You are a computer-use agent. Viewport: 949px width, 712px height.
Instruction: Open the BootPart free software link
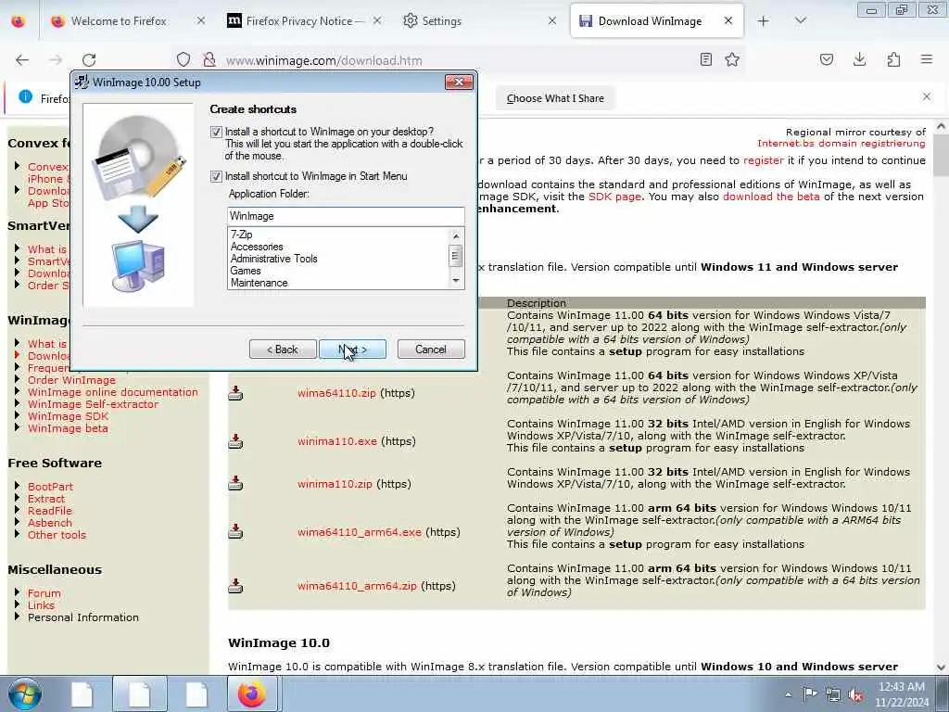(x=50, y=487)
